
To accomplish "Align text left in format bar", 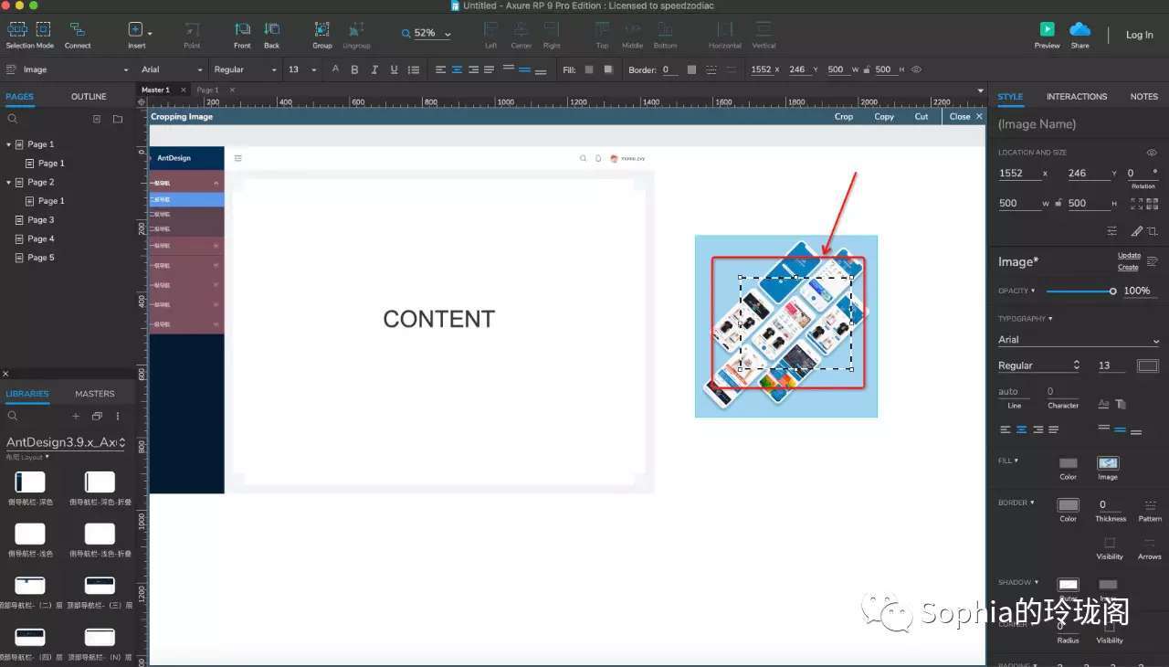I will coord(440,69).
